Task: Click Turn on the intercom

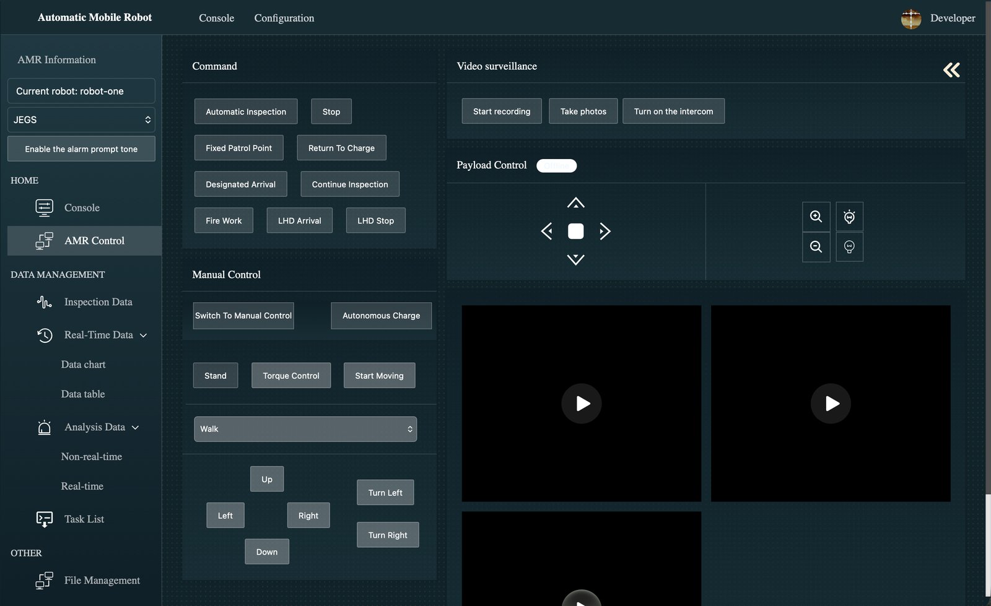Action: (x=673, y=111)
